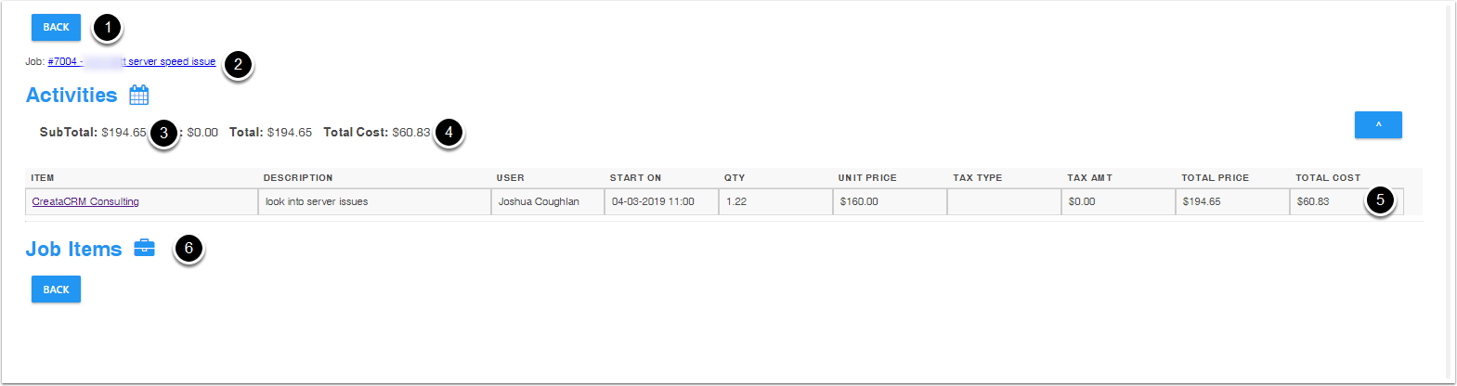Click the bottom BACK button
This screenshot has height=386, width=1457.
(x=56, y=289)
